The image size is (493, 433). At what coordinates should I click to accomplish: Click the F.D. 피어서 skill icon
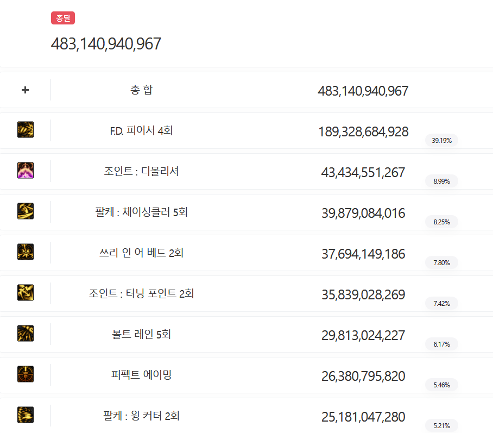pos(26,130)
